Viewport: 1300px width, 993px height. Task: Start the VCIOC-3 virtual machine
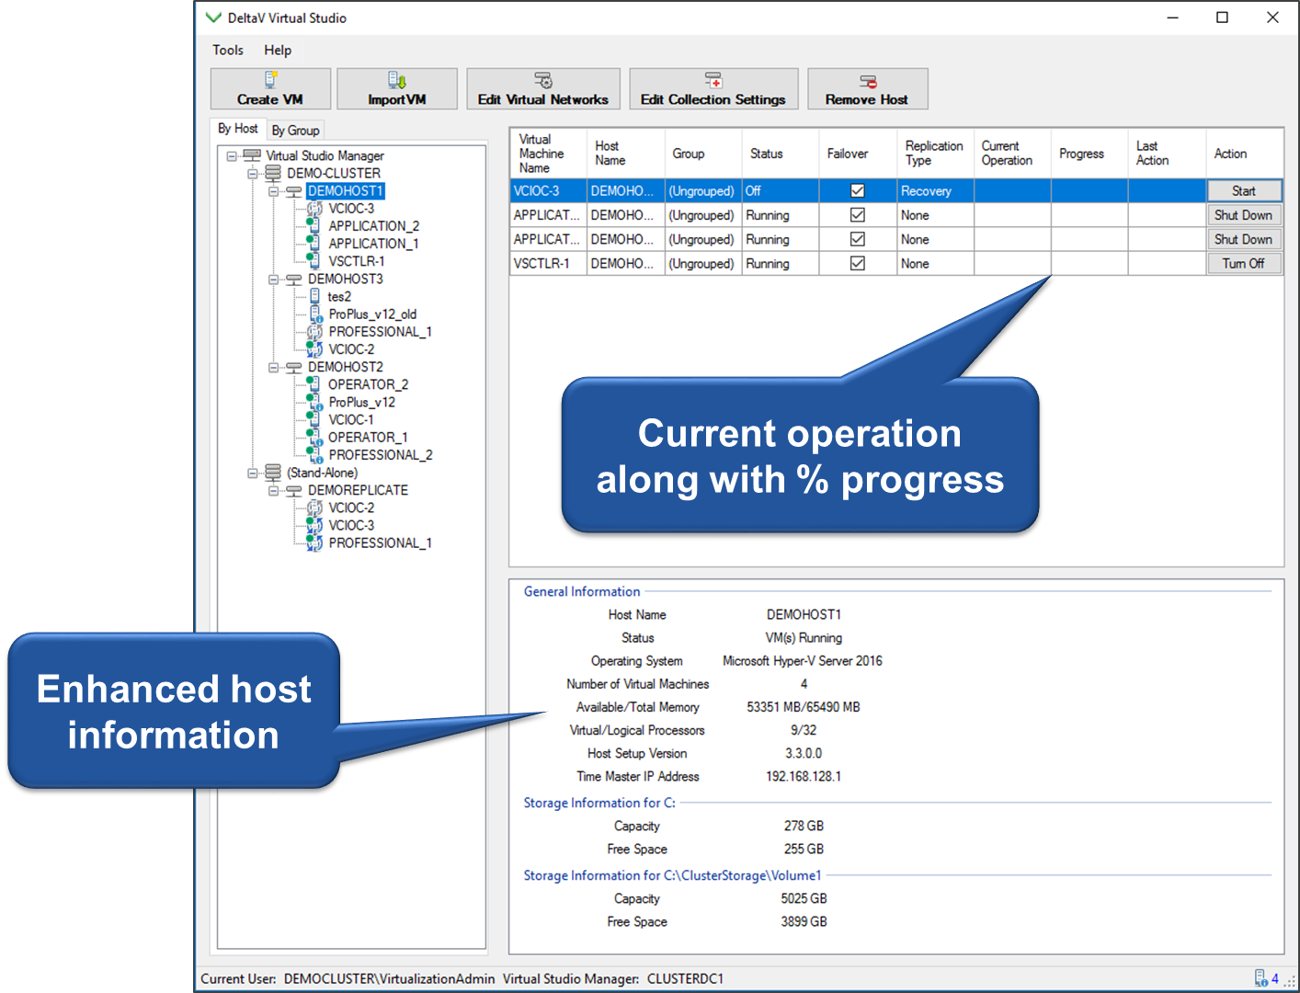pyautogui.click(x=1244, y=190)
